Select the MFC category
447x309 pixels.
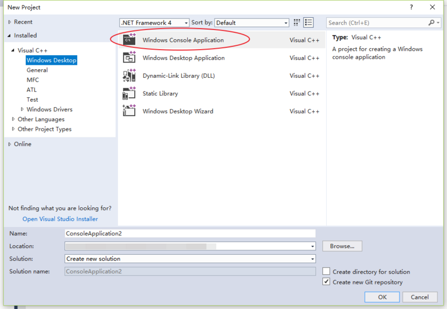tap(33, 80)
